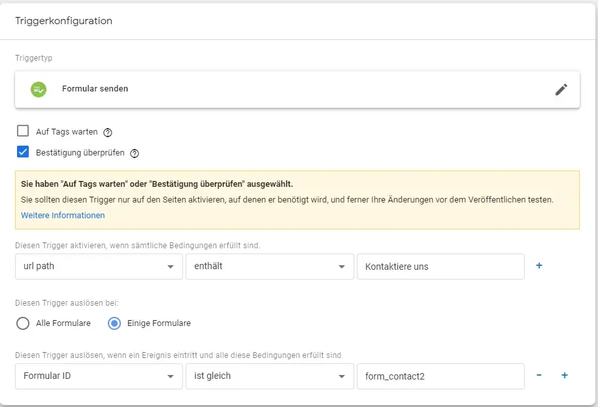The width and height of the screenshot is (598, 407).
Task: Choose the Einige Formulare radio option
Action: (114, 323)
